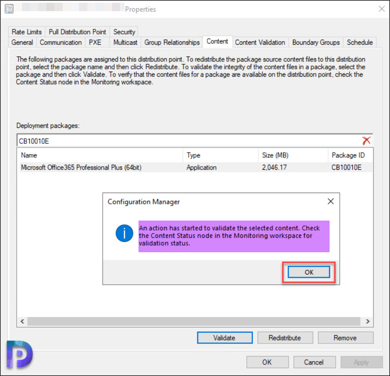Select the Microsoft Office365 Professional Plus row
This screenshot has height=376, width=390.
pyautogui.click(x=195, y=168)
